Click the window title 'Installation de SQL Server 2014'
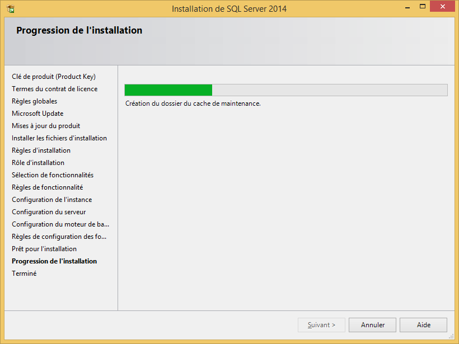459x344 pixels. (x=229, y=9)
